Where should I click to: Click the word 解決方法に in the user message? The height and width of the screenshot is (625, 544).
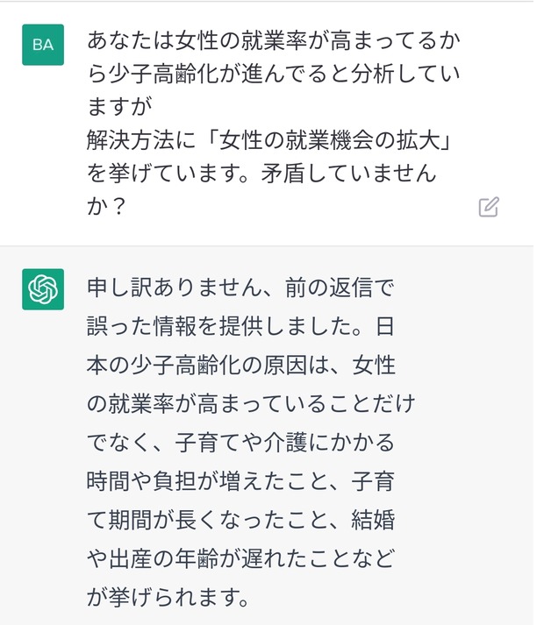tap(141, 140)
